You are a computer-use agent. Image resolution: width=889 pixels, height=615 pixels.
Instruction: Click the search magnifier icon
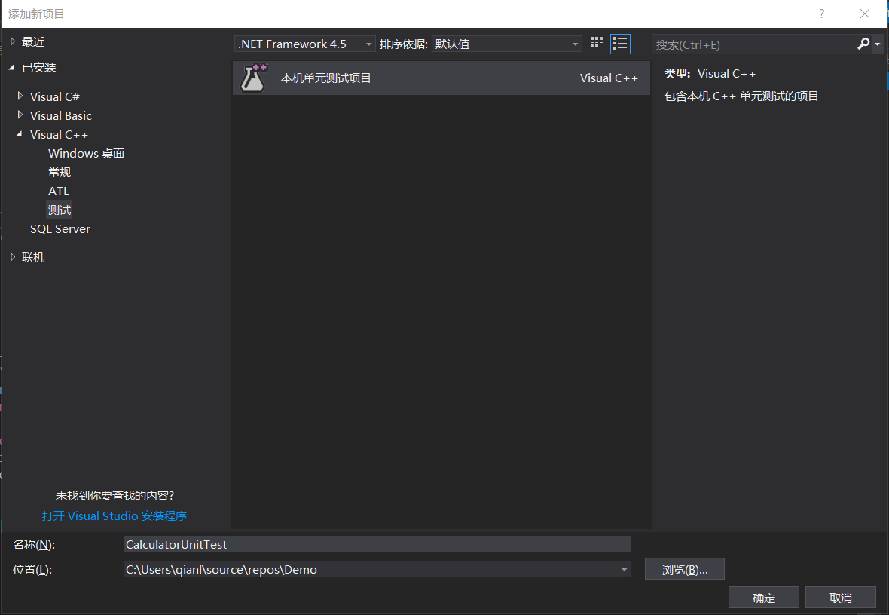(x=863, y=44)
